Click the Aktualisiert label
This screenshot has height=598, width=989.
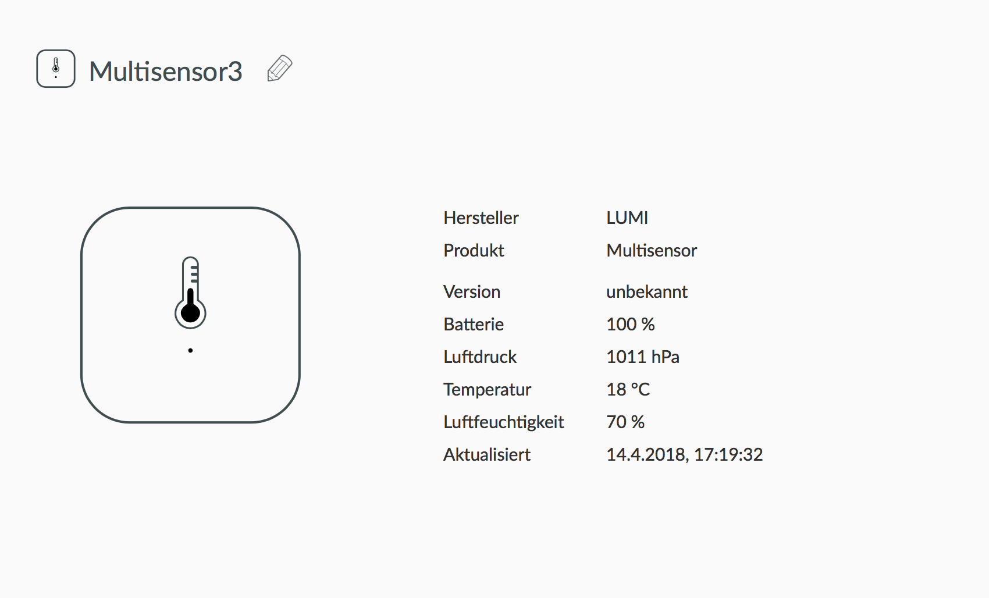(487, 454)
